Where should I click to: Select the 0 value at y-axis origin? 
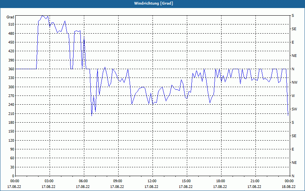(x=13, y=176)
